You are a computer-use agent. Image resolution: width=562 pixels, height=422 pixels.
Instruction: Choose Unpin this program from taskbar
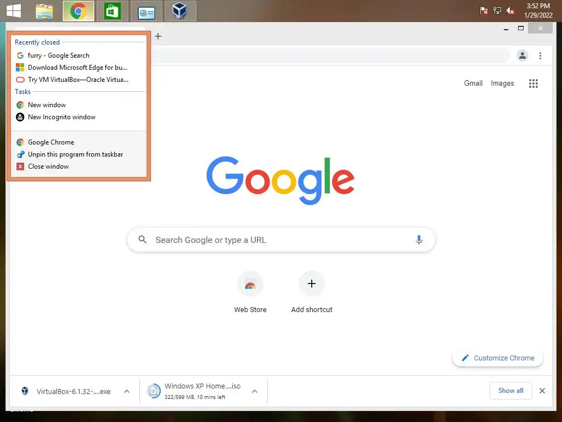[79, 154]
